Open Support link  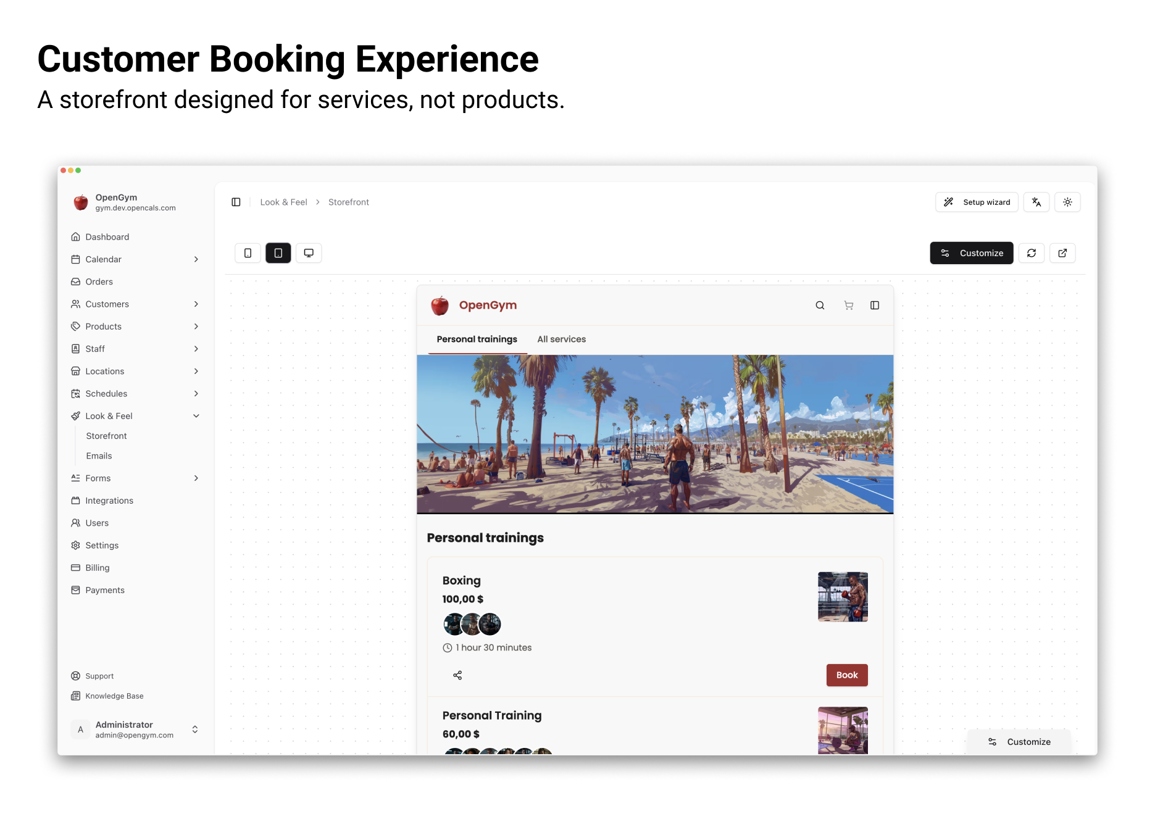pyautogui.click(x=93, y=676)
